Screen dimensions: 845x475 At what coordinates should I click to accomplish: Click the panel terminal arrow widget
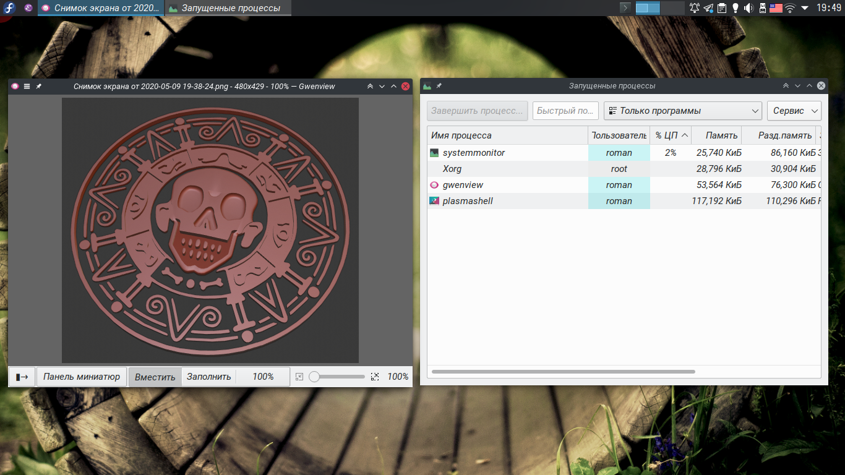point(625,8)
